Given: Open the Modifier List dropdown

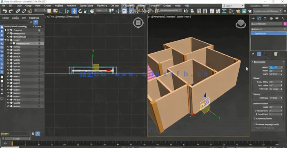Looking at the screenshot, I should coord(269,29).
